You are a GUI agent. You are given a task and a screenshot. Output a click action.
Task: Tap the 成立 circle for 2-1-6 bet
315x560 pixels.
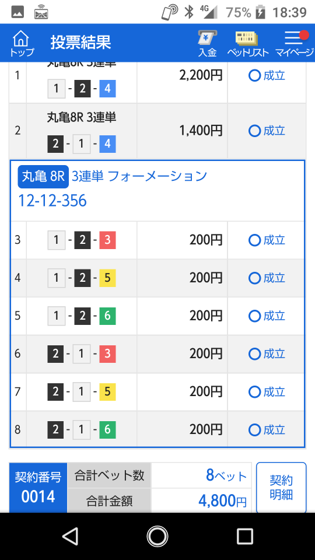tap(254, 430)
